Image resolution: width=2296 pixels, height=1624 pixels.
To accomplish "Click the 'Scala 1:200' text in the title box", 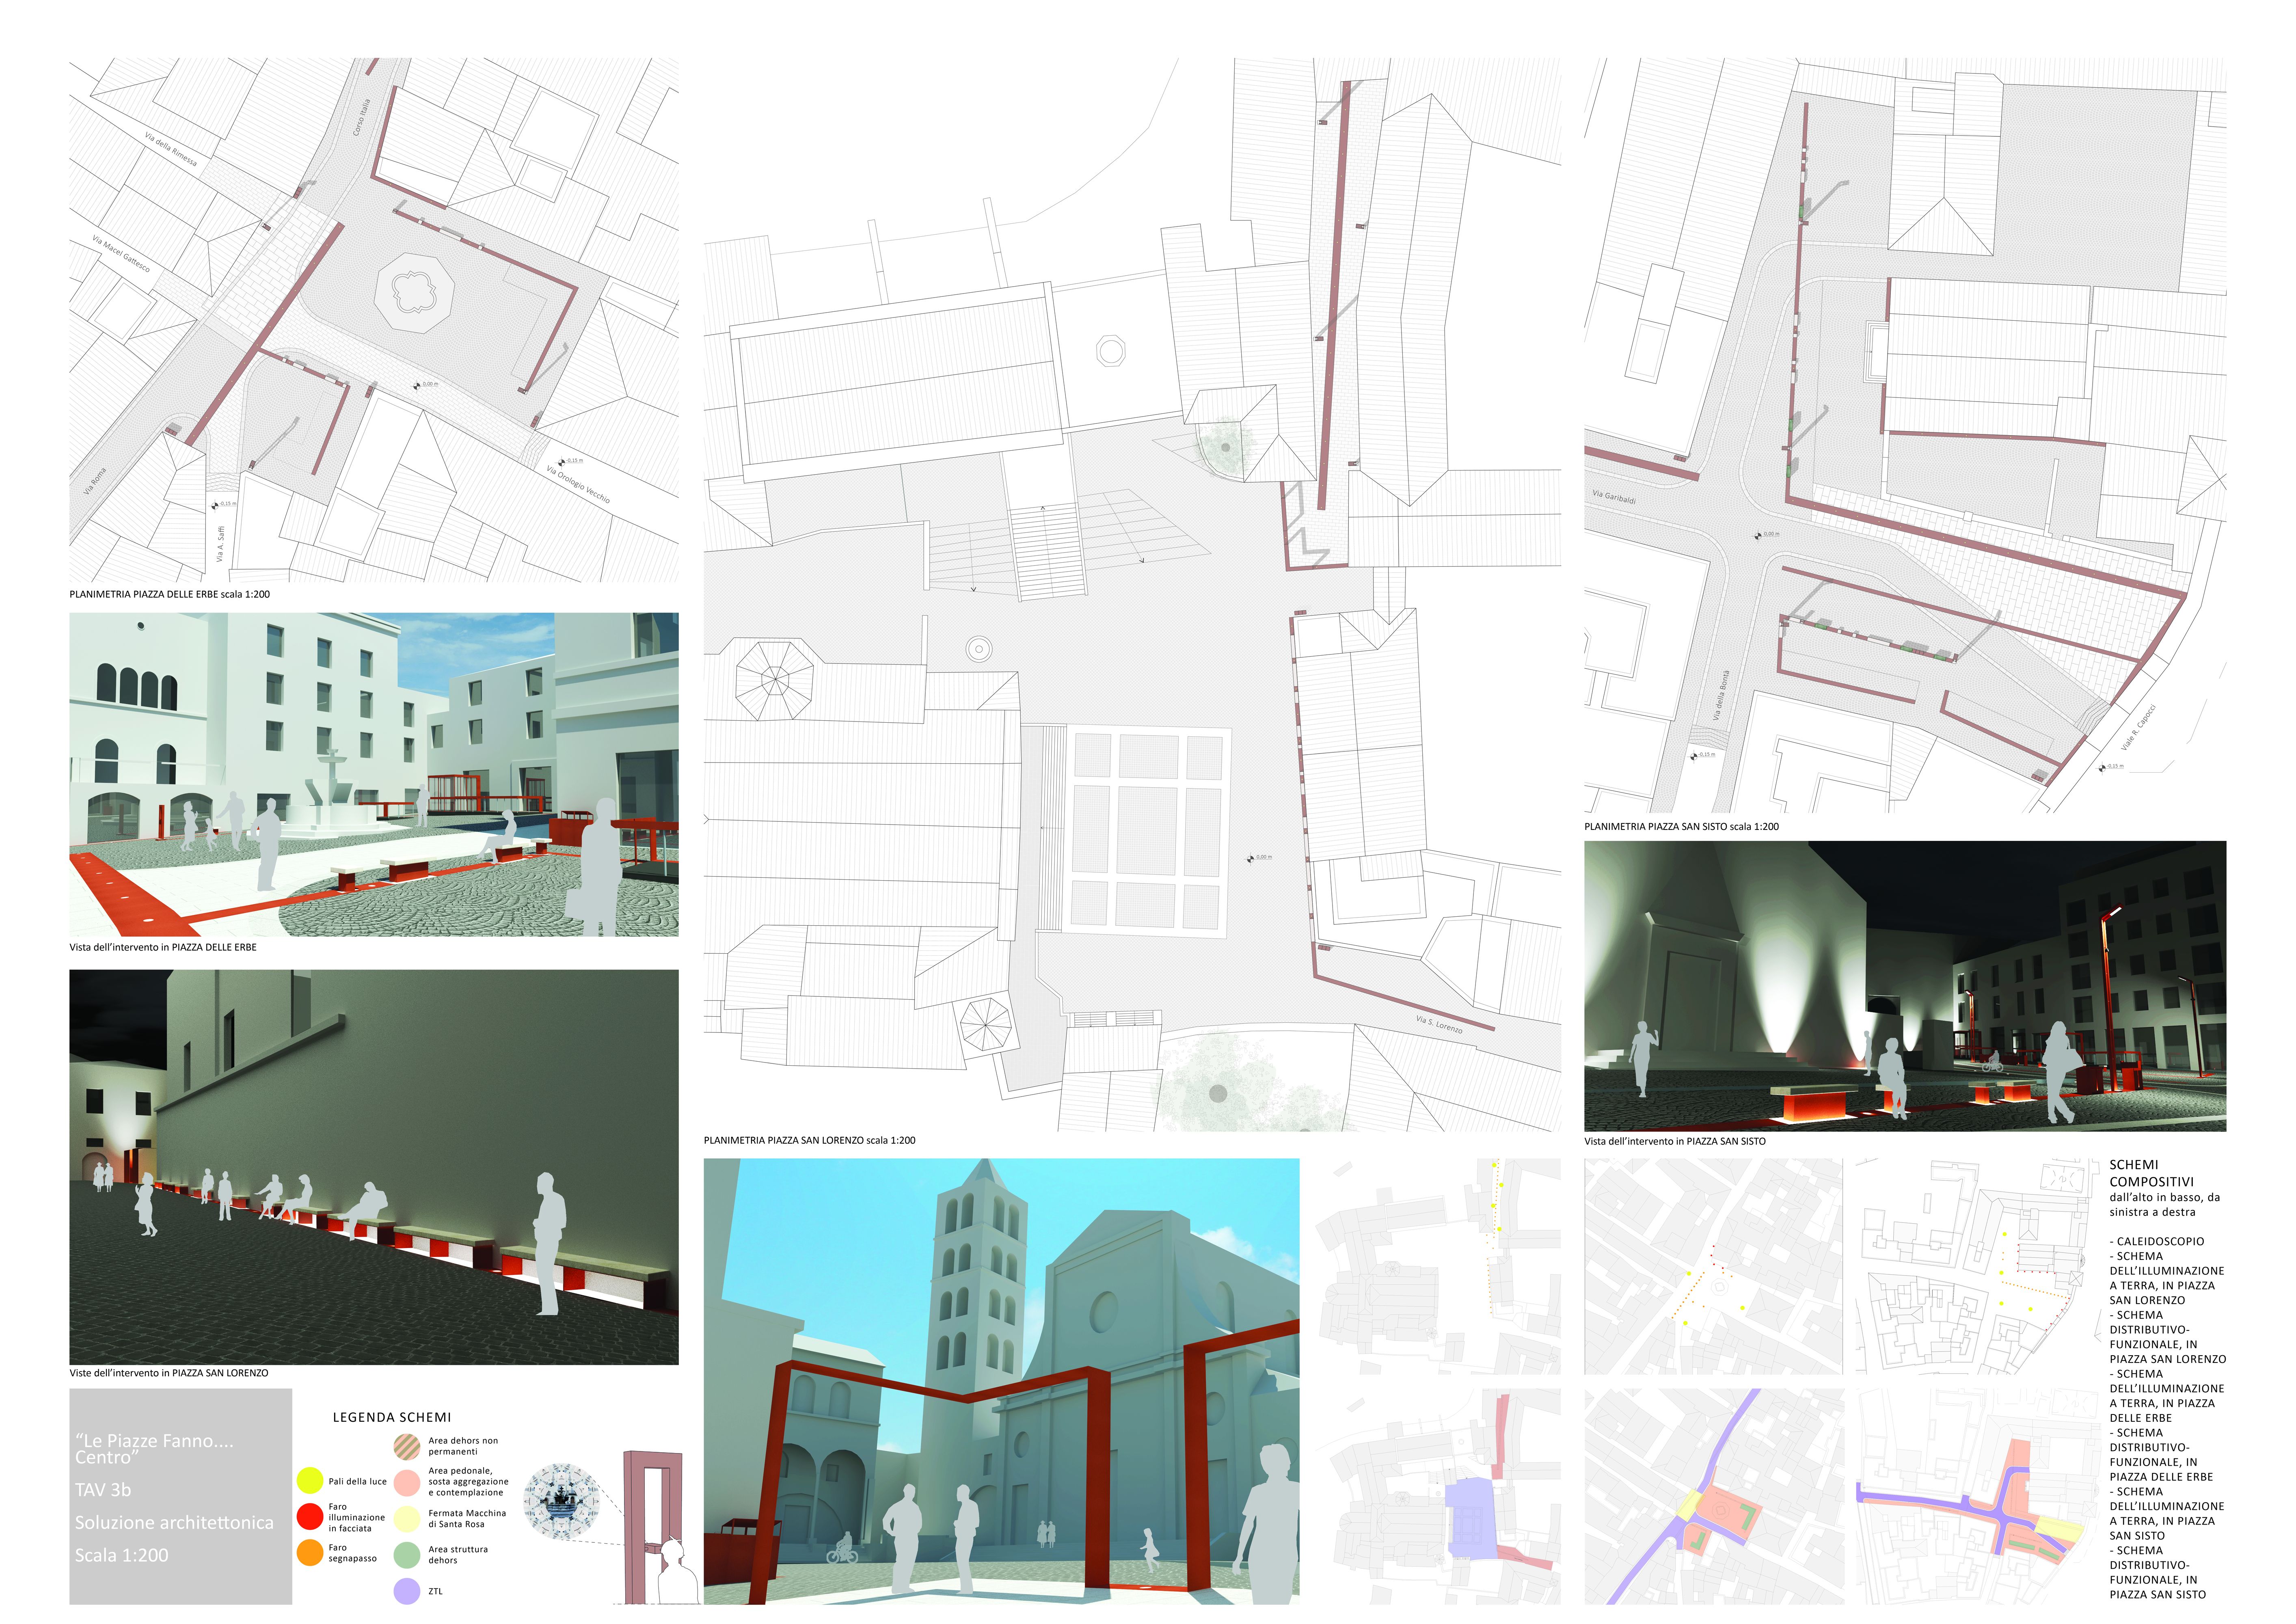I will tap(122, 1555).
